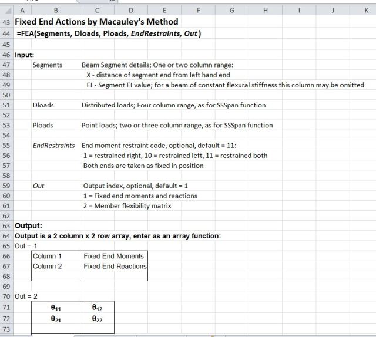
Task: Click the "Fixed End Moments" cell
Action: point(113,256)
